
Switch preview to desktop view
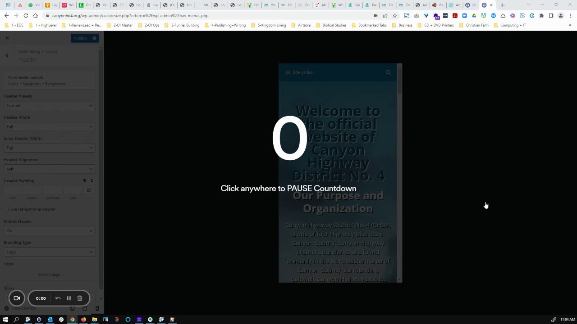pos(72,308)
